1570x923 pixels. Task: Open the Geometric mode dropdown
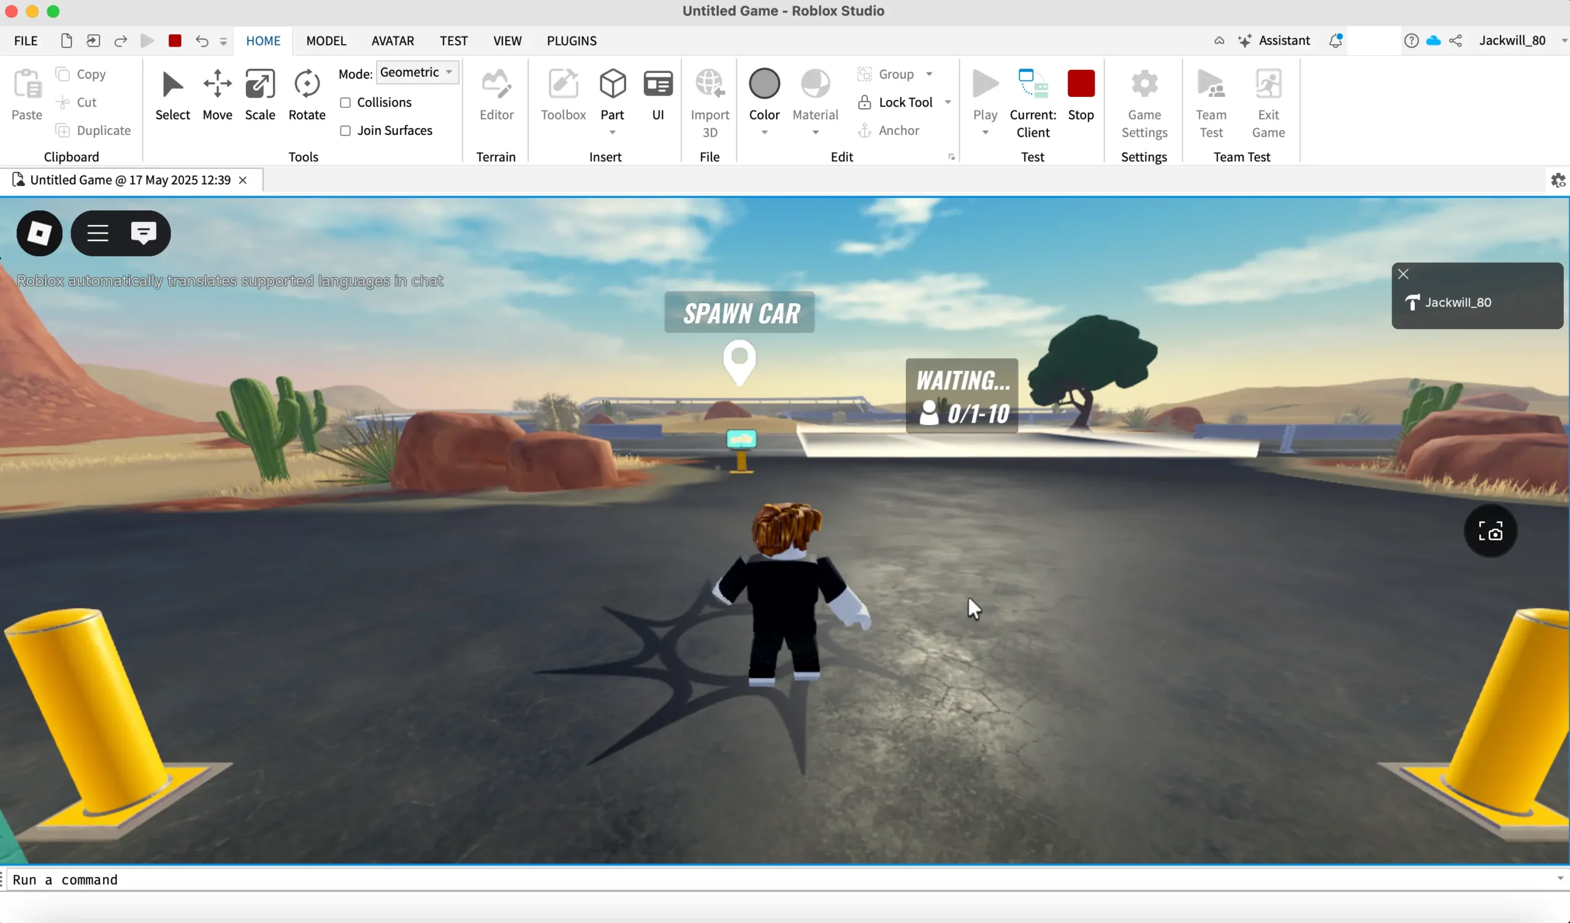[x=418, y=72]
